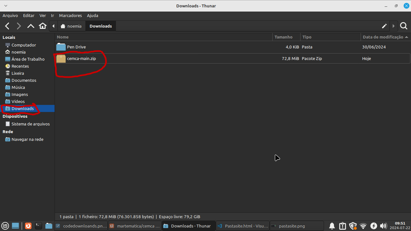Open the Ir menu

pos(52,15)
